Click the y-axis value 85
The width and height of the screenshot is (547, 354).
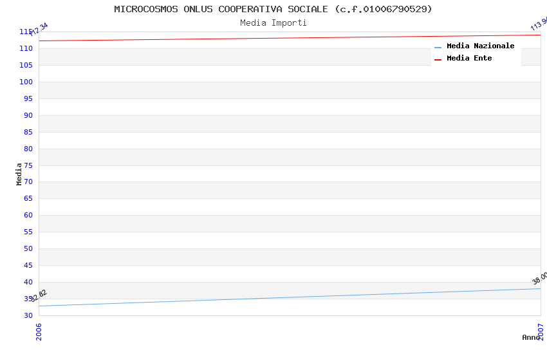tap(28, 132)
